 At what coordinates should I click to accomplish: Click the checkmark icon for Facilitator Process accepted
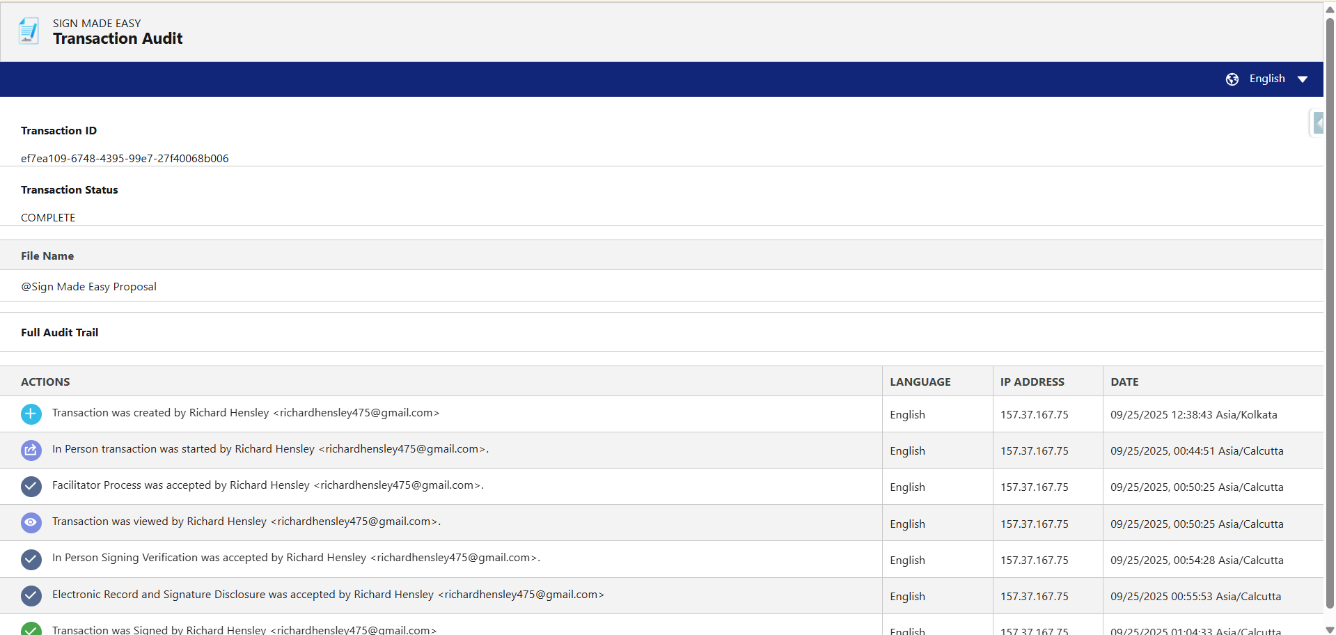(x=31, y=487)
